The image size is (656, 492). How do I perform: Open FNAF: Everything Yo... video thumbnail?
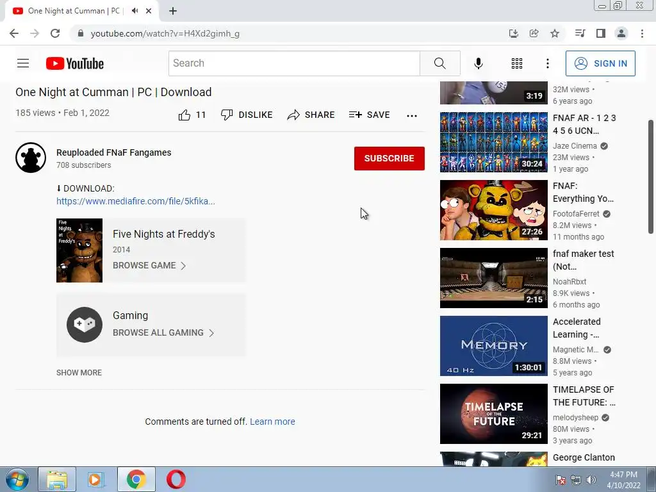pos(494,210)
